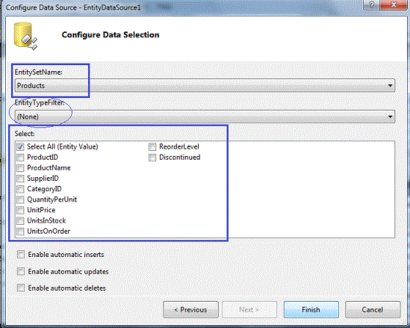Click the help question mark button
Image resolution: width=410 pixels, height=328 pixels.
click(372, 5)
